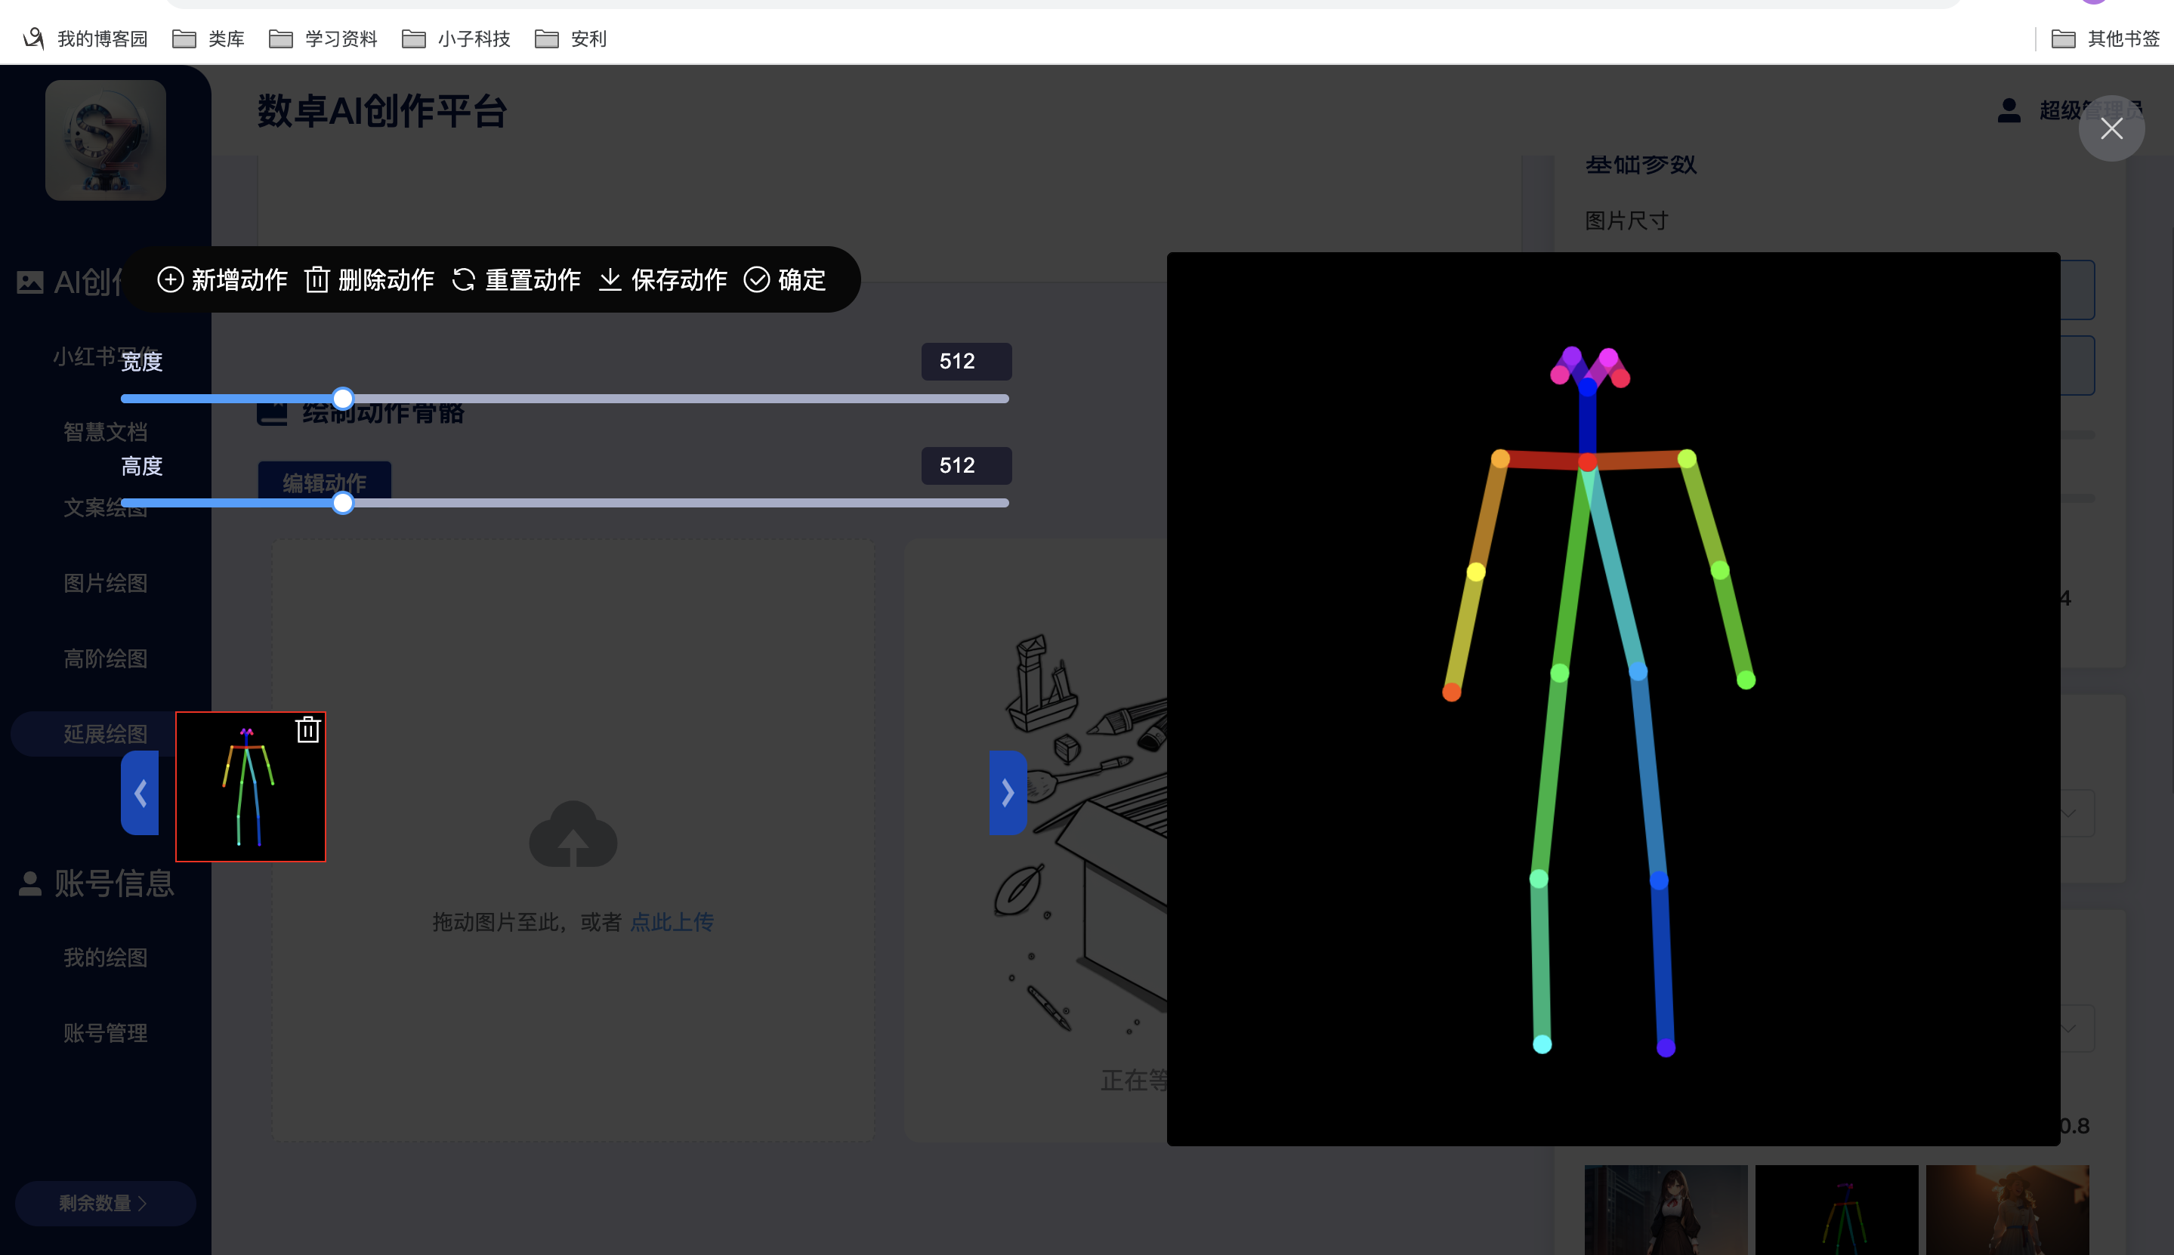
Task: Click the 账号信息 section header
Action: click(97, 883)
